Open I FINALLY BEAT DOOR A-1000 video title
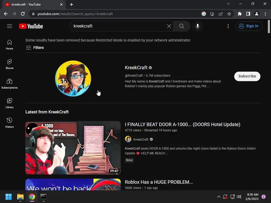The height and width of the screenshot is (203, 271). [183, 124]
